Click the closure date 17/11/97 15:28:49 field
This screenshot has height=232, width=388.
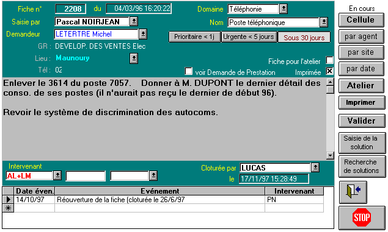tap(274, 179)
